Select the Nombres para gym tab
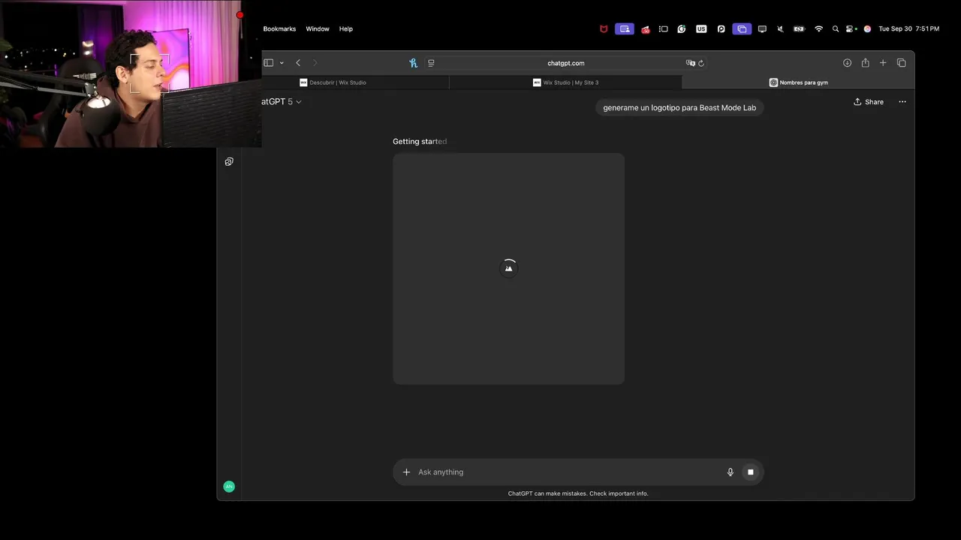The width and height of the screenshot is (961, 540). click(x=798, y=82)
